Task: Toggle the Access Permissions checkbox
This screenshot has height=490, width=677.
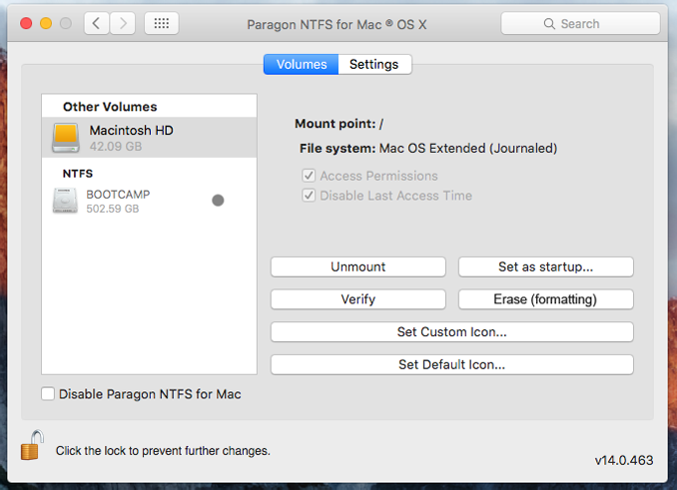Action: (309, 176)
